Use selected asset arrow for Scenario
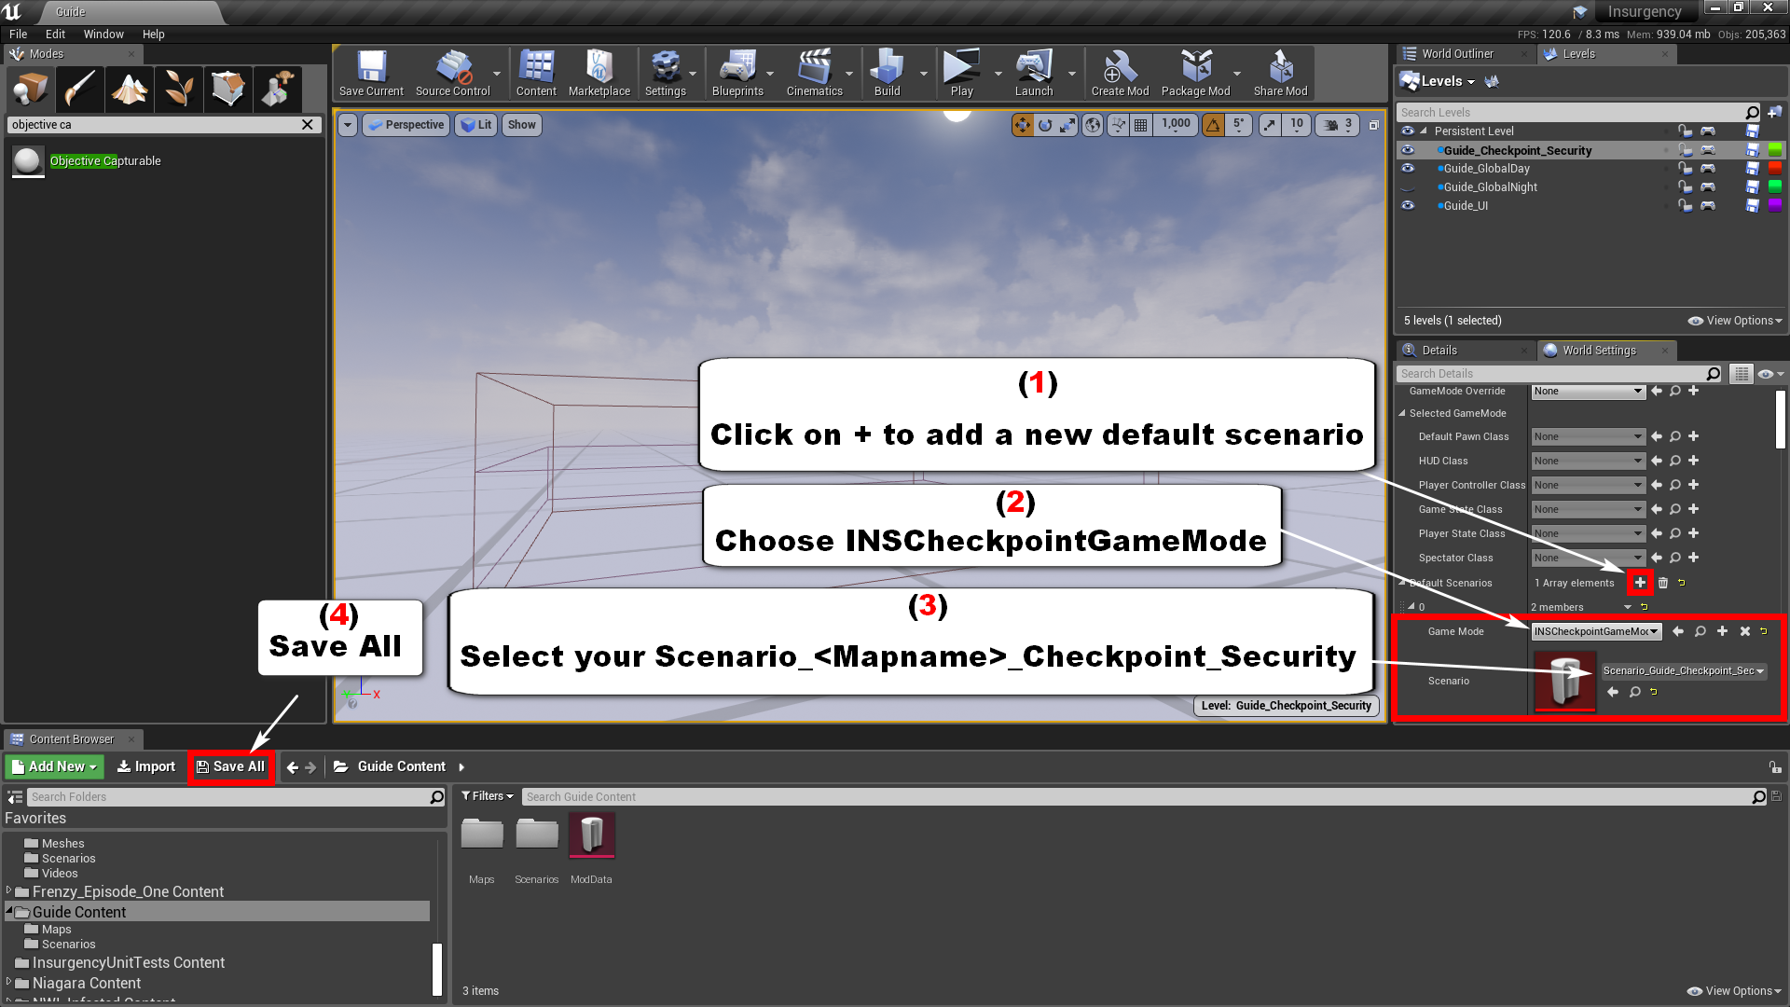Screen dimensions: 1790x1007 tap(1613, 692)
